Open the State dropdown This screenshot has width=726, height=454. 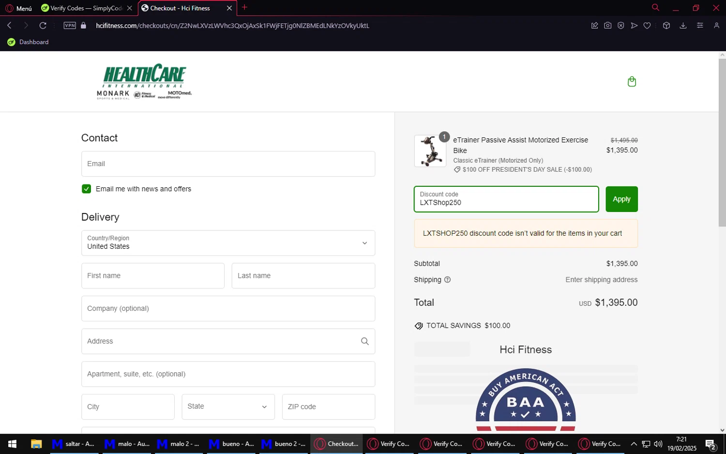(228, 407)
